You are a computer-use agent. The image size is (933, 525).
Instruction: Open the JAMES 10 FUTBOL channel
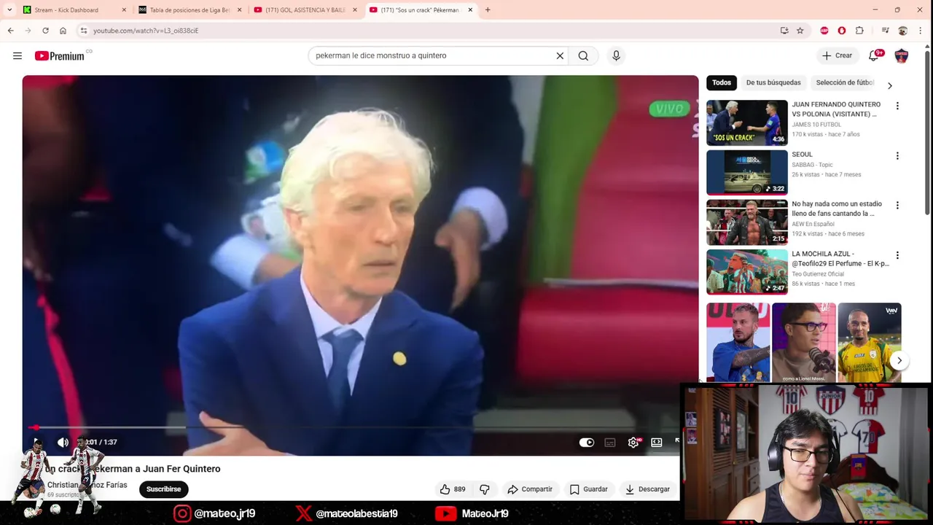click(818, 125)
